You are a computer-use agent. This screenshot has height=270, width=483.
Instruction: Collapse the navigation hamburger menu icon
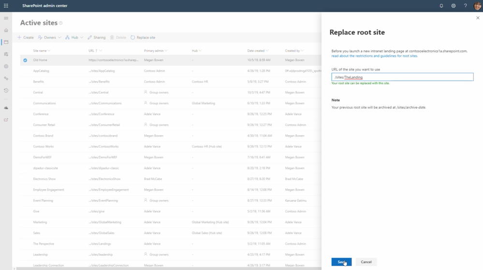point(6,18)
